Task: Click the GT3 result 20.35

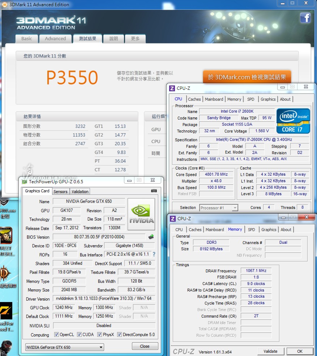Action: (120, 144)
